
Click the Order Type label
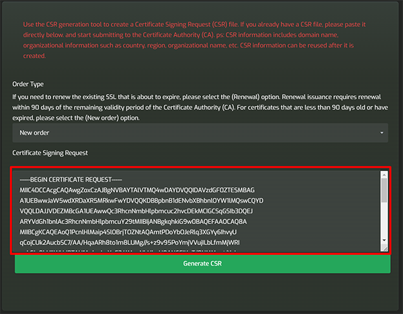coord(28,85)
